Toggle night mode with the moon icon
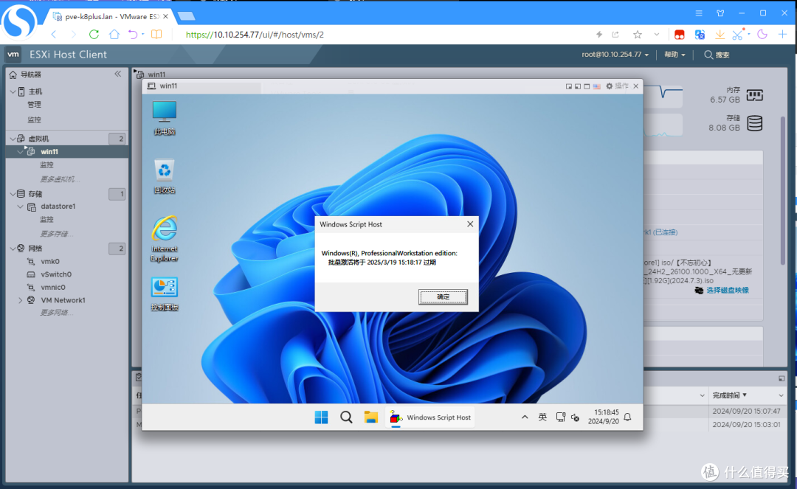Image resolution: width=797 pixels, height=489 pixels. click(762, 35)
